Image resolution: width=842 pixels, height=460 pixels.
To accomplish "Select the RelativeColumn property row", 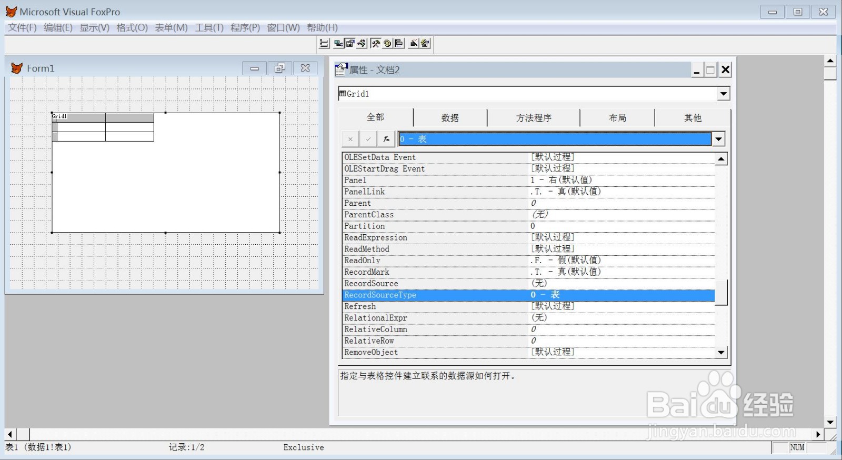I will [528, 329].
